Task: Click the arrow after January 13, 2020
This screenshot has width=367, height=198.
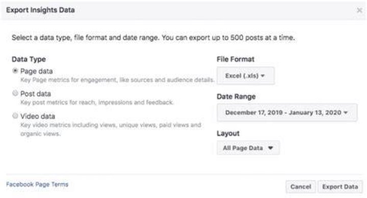Action: click(346, 112)
